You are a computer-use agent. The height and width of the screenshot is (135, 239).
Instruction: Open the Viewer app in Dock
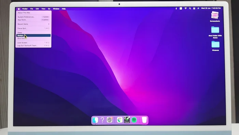(127, 120)
